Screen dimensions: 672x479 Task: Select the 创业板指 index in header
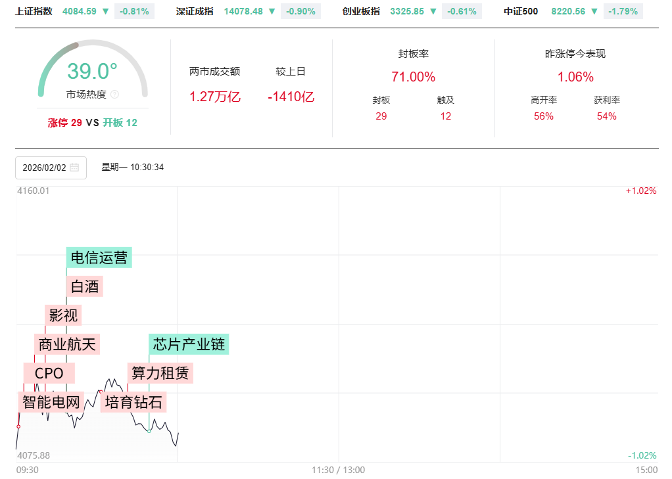point(361,11)
